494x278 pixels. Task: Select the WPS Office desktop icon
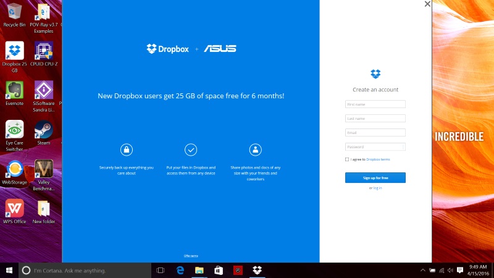click(14, 211)
